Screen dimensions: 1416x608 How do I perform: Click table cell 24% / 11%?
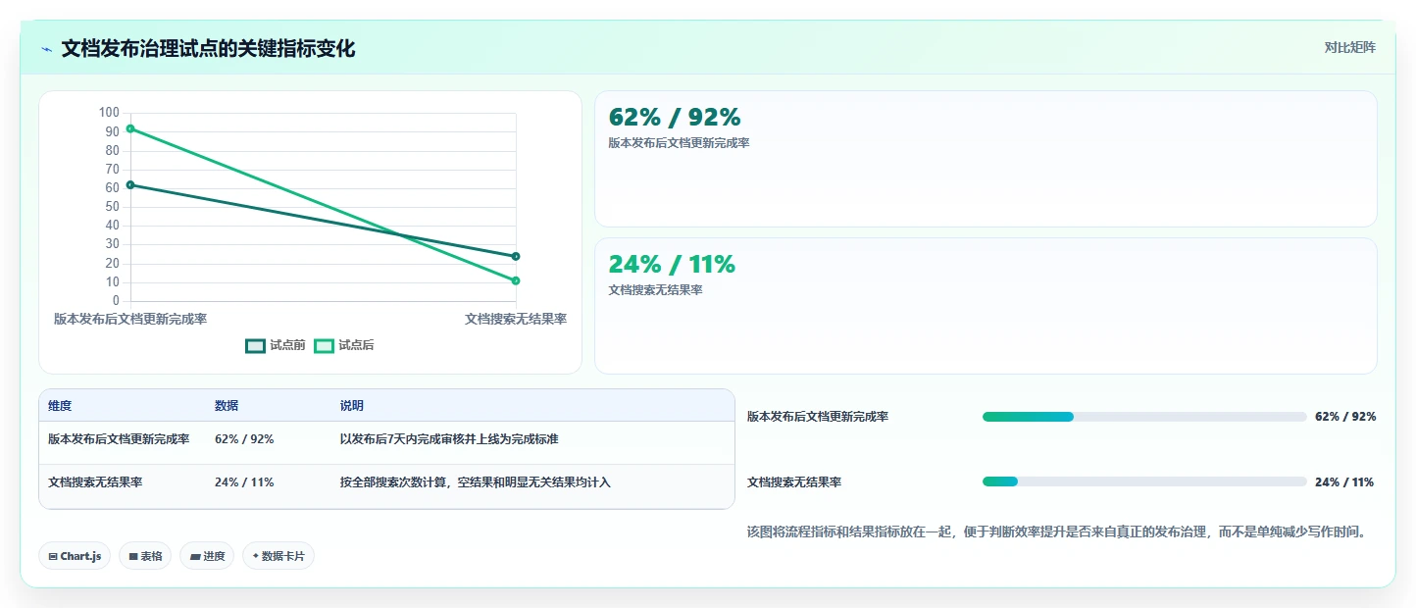pyautogui.click(x=244, y=482)
